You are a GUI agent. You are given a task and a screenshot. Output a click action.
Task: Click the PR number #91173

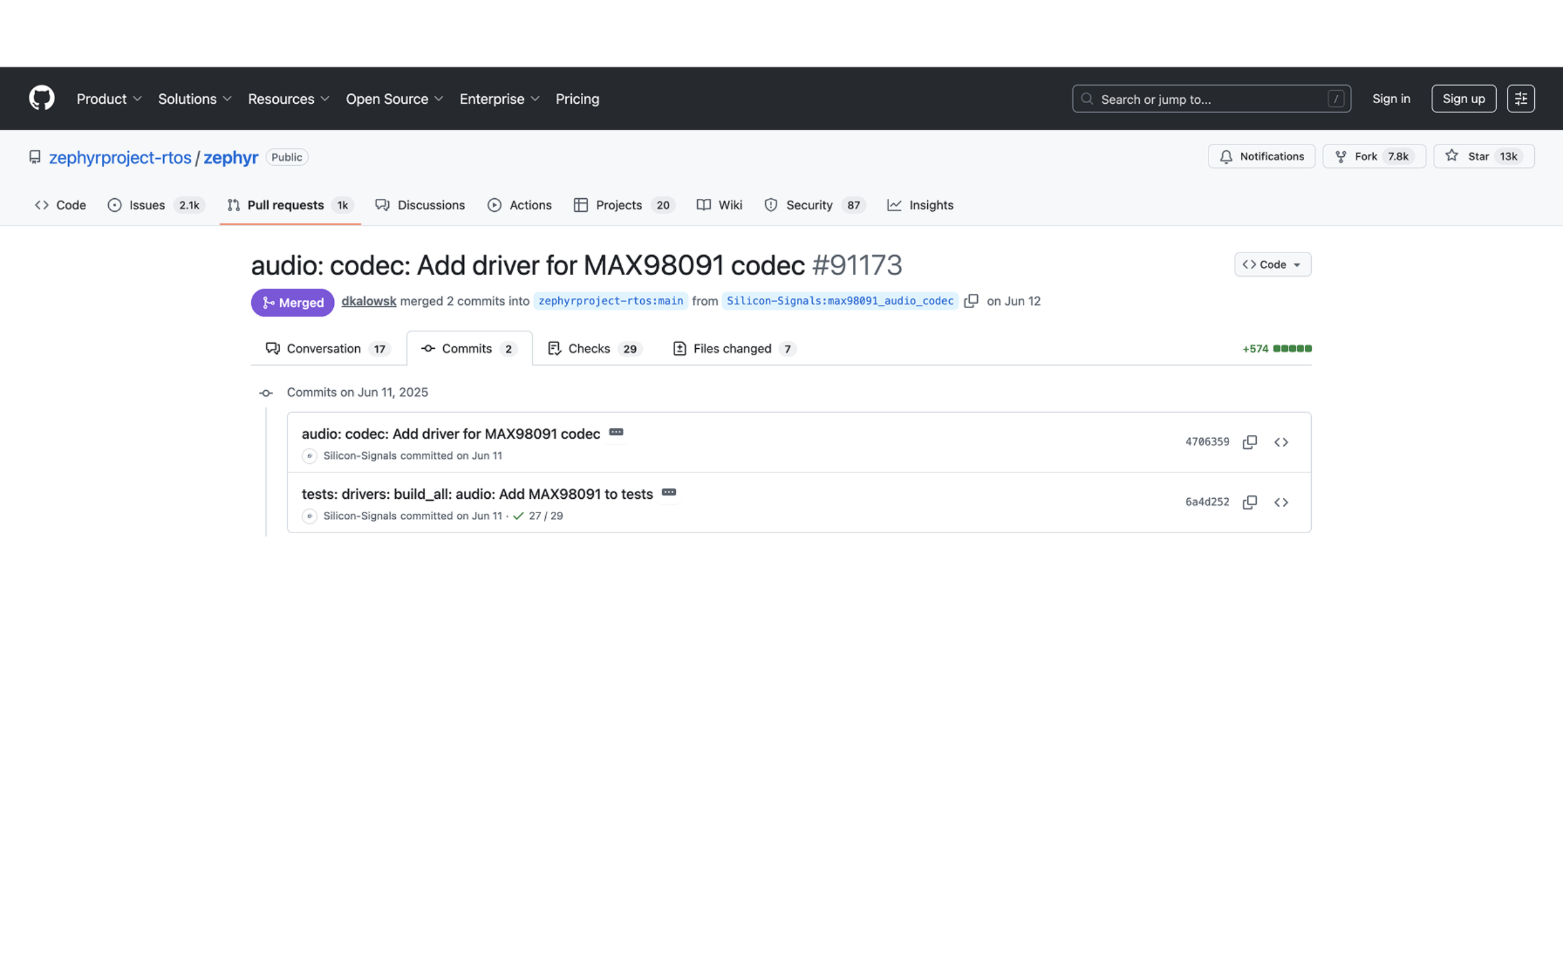(856, 265)
